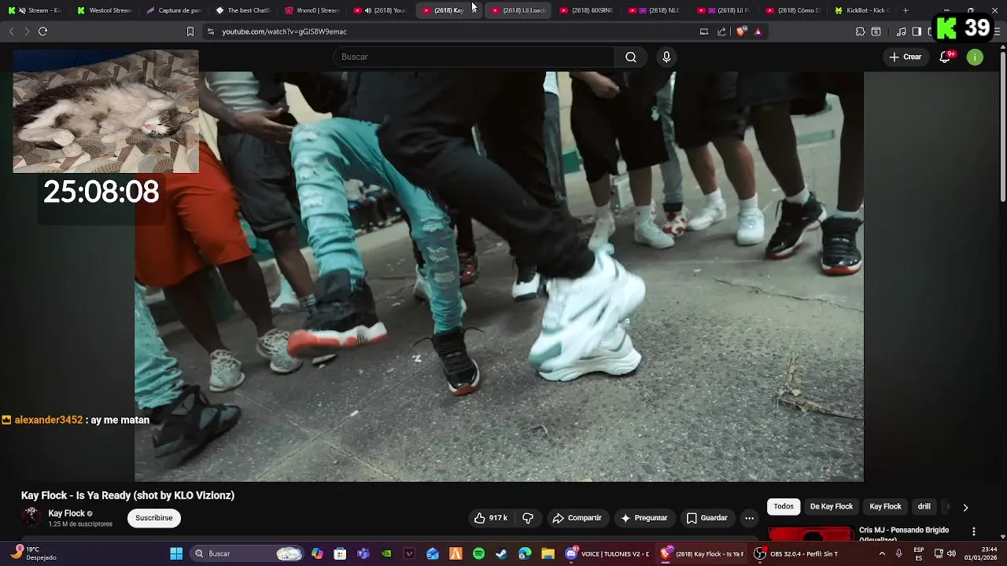Open the weather widget 19°C Despejado
The image size is (1007, 566).
click(33, 553)
